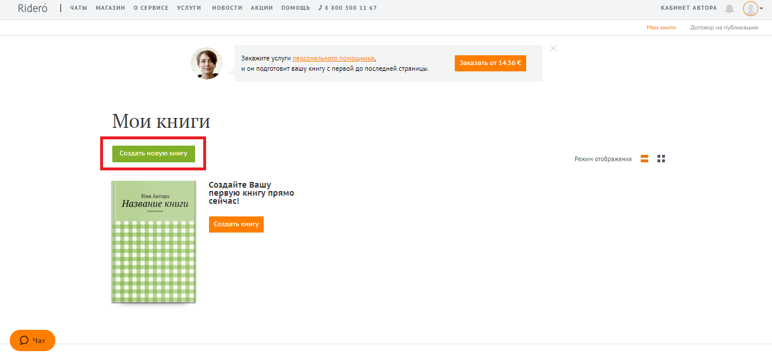Select the Мои книги tab

tap(661, 28)
